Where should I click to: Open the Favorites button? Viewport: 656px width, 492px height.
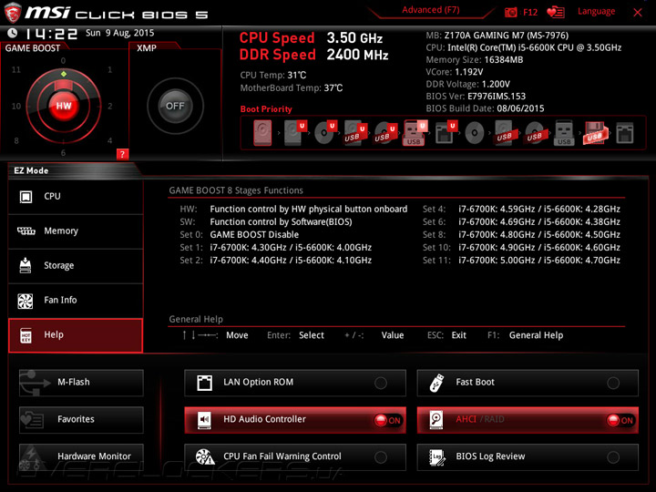click(x=81, y=420)
